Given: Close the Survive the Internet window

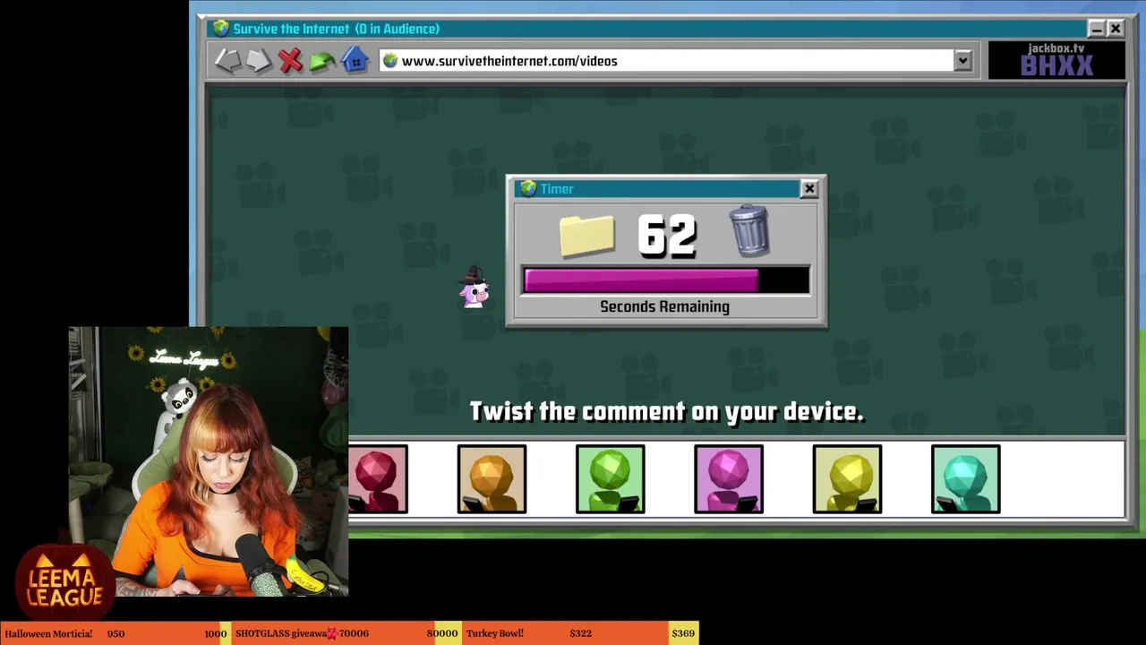Looking at the screenshot, I should tap(1116, 29).
